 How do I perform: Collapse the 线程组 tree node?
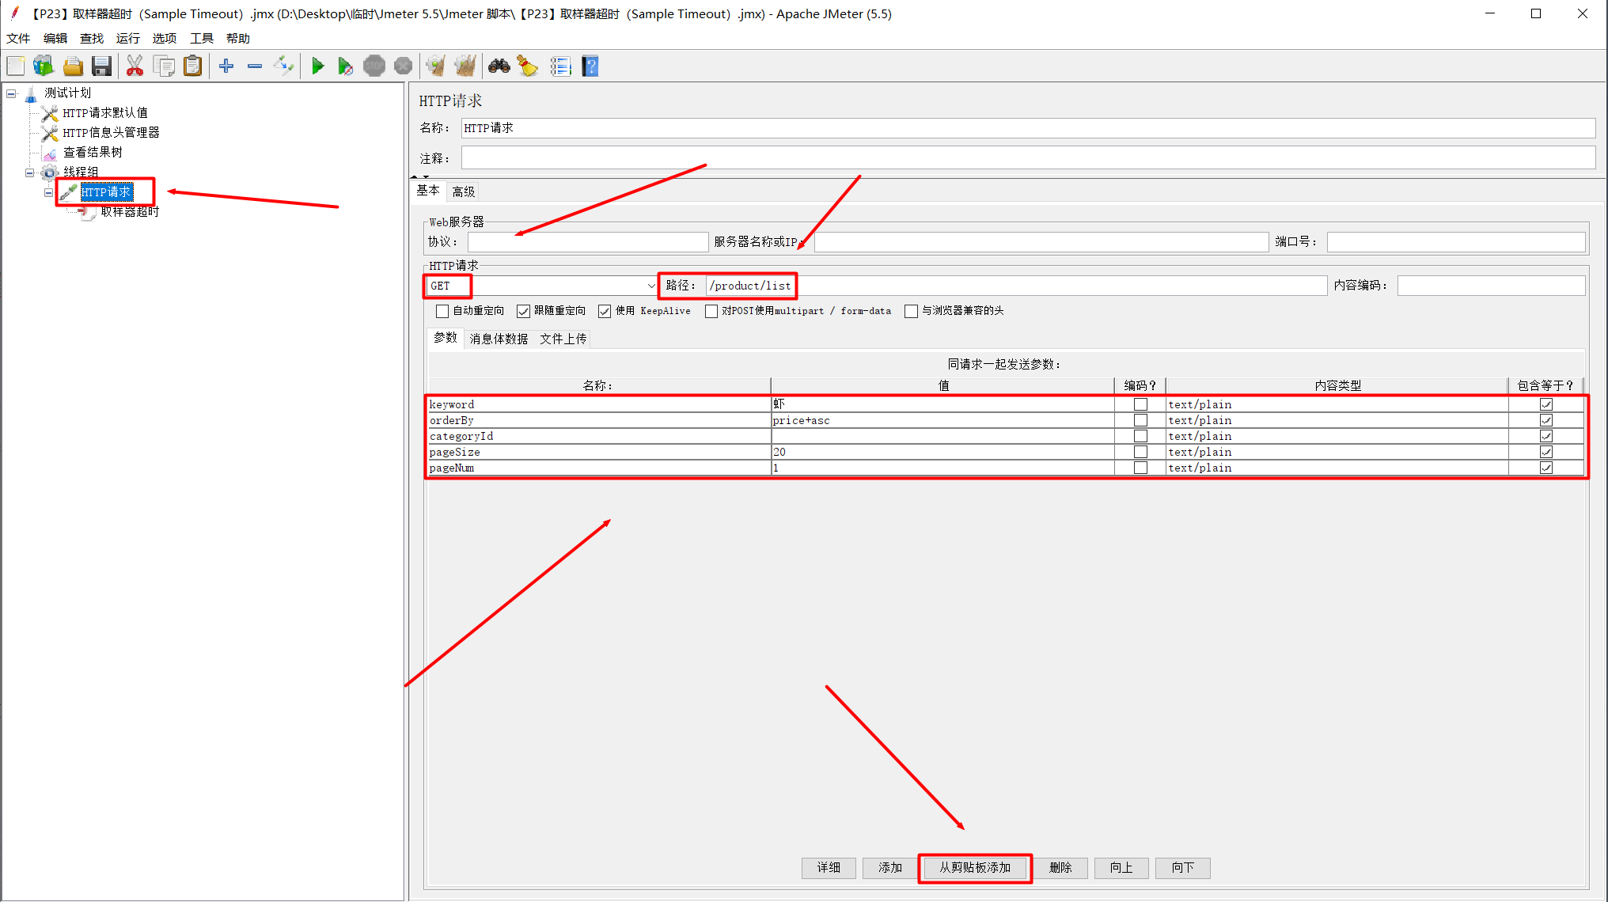click(30, 172)
